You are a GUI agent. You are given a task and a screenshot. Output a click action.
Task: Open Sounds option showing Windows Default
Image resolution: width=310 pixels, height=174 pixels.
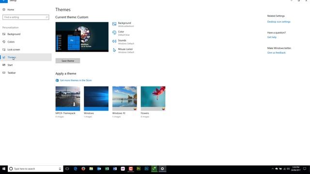123,42
